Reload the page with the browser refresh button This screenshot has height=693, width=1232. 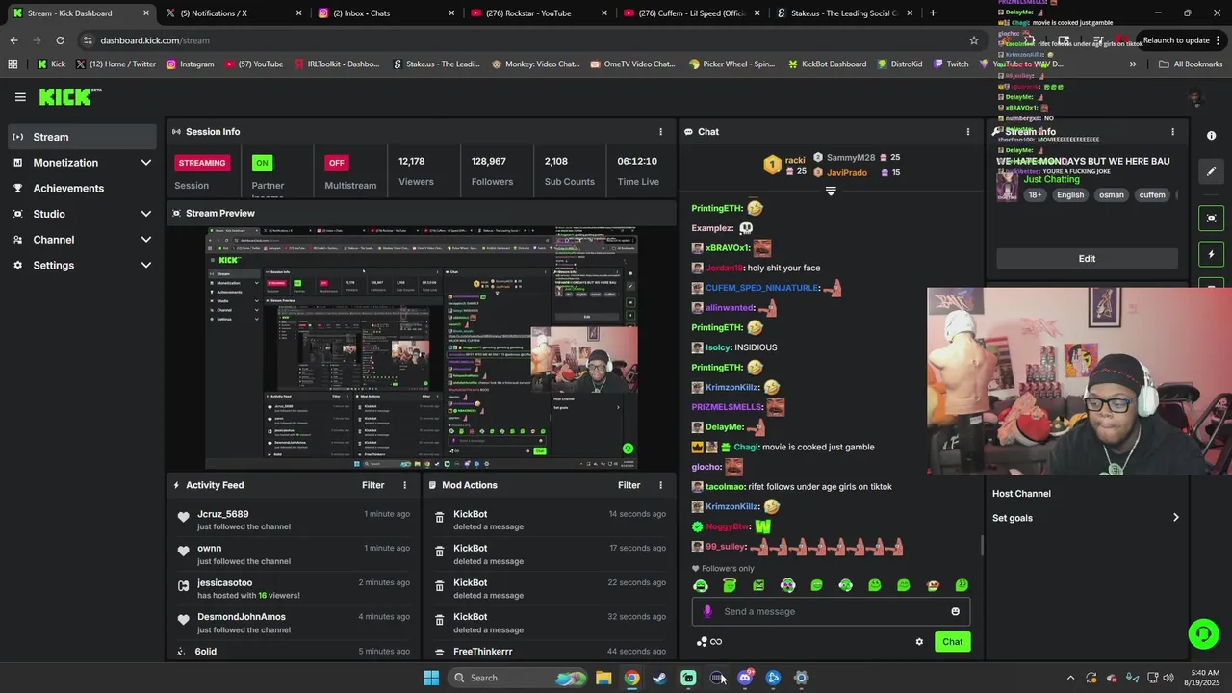(x=60, y=40)
